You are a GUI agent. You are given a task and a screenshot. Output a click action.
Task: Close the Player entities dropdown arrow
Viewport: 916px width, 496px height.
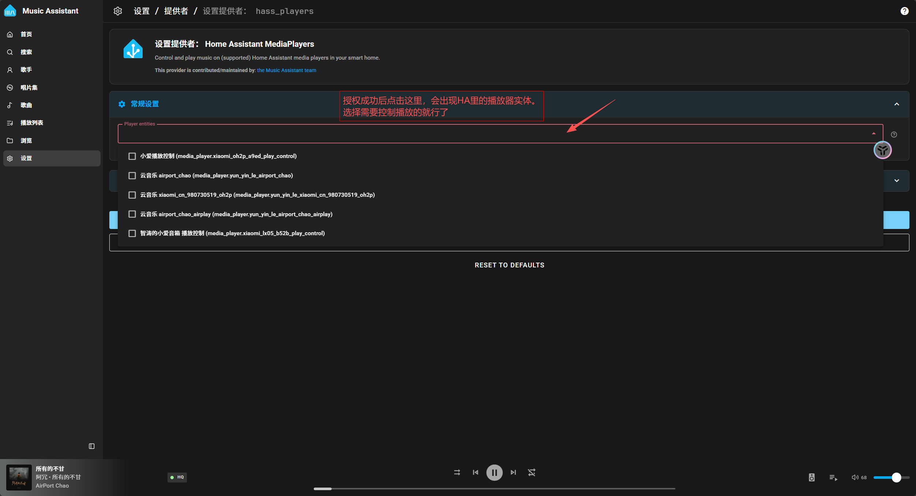pyautogui.click(x=874, y=134)
